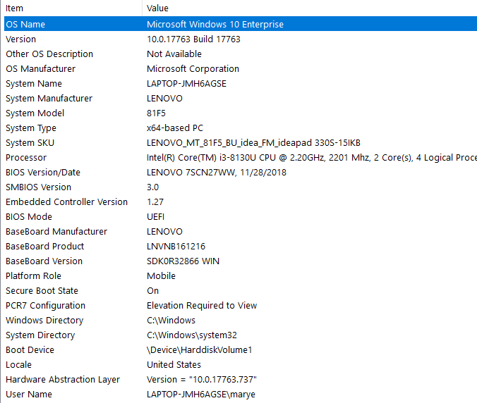Select the Other OS Description row
Viewport: 477px width, 403px height.
point(241,54)
